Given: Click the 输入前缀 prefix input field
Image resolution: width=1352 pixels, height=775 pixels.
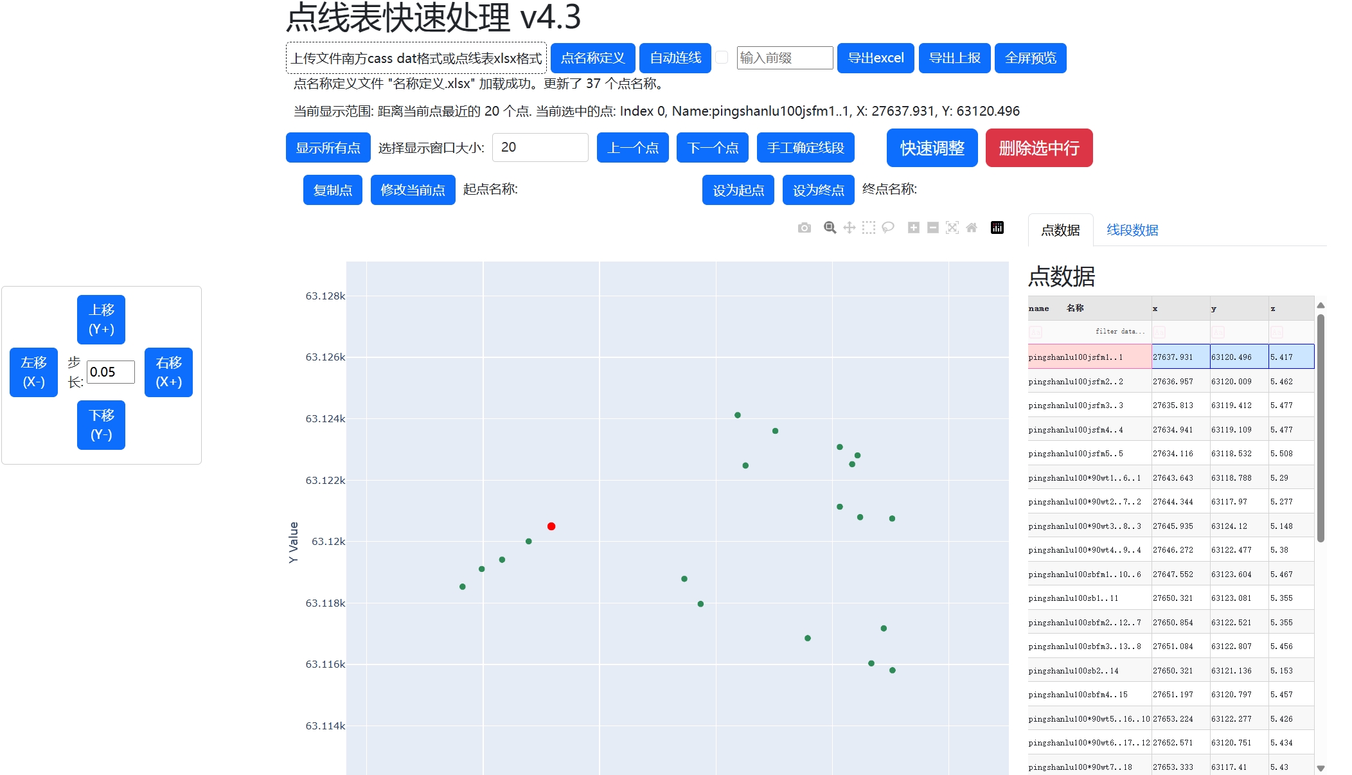Looking at the screenshot, I should click(x=785, y=58).
